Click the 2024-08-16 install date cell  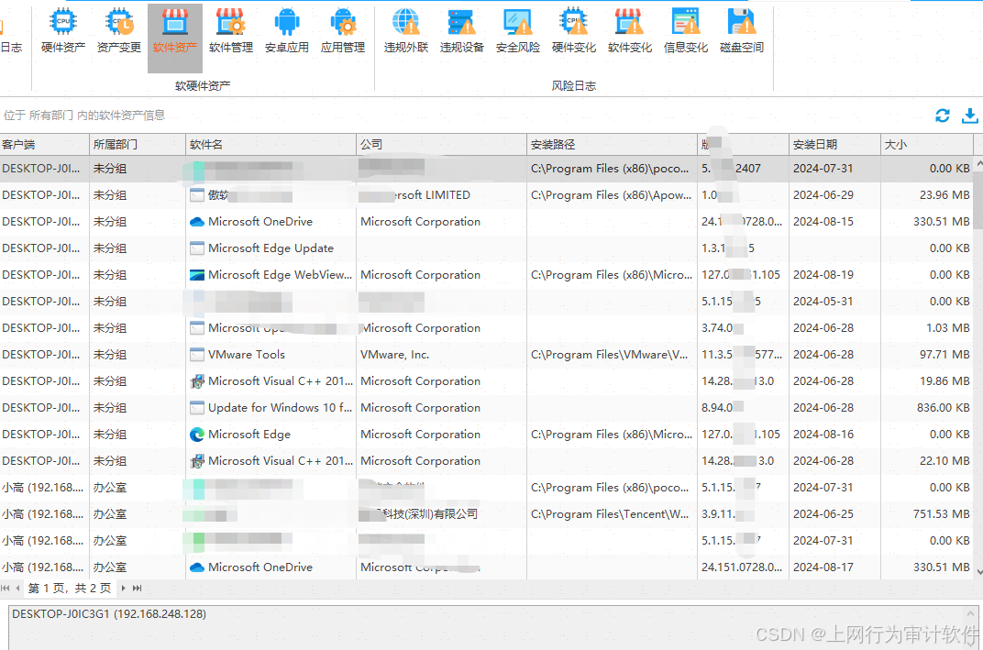(823, 435)
